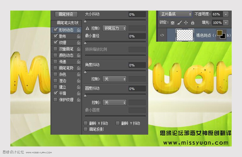Enable the 双重画笔 checkbox
Screen dimensions: 242x157
click(55, 49)
